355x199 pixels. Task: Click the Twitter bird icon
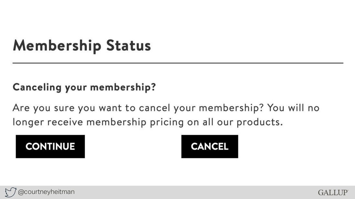tap(11, 192)
